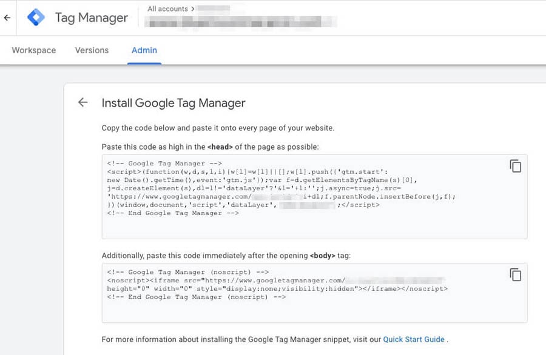This screenshot has height=355, width=546.
Task: Click the back arrow beside the Tag Manager logo
Action: click(x=7, y=18)
